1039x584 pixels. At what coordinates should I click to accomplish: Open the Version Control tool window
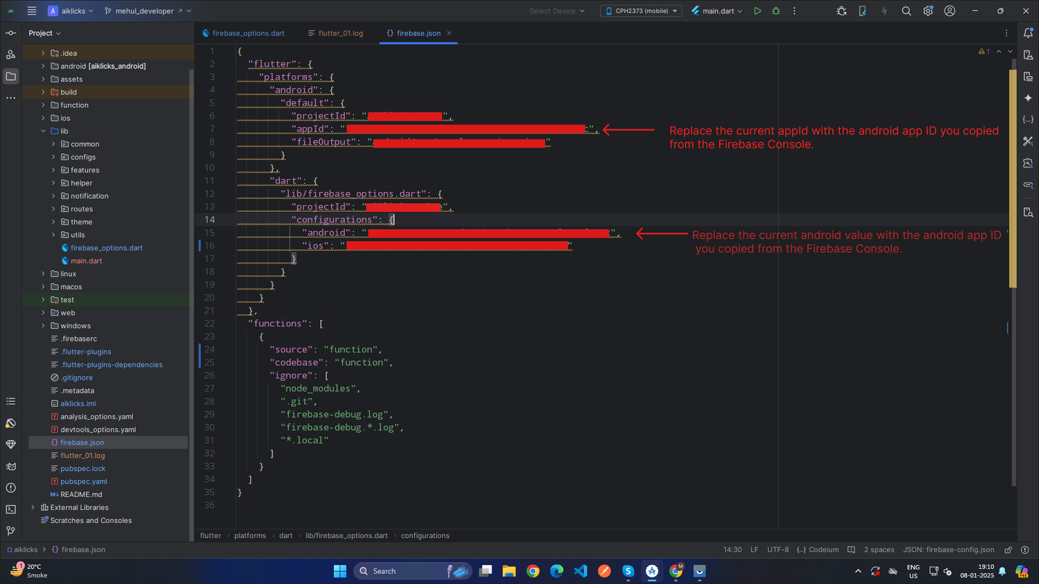11,531
